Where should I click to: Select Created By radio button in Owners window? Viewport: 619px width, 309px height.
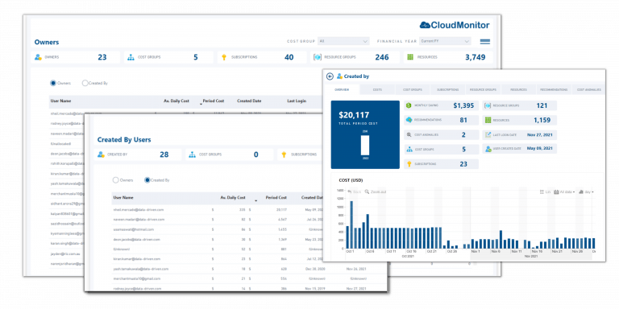tap(85, 83)
